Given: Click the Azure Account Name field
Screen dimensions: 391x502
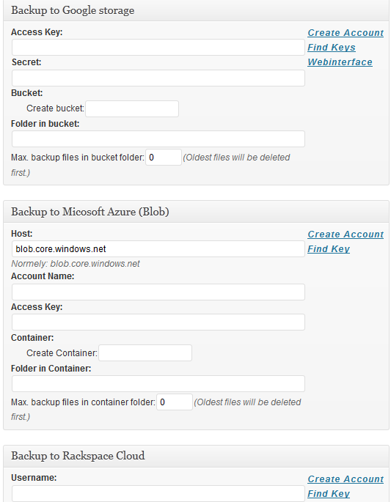Looking at the screenshot, I should click(158, 292).
